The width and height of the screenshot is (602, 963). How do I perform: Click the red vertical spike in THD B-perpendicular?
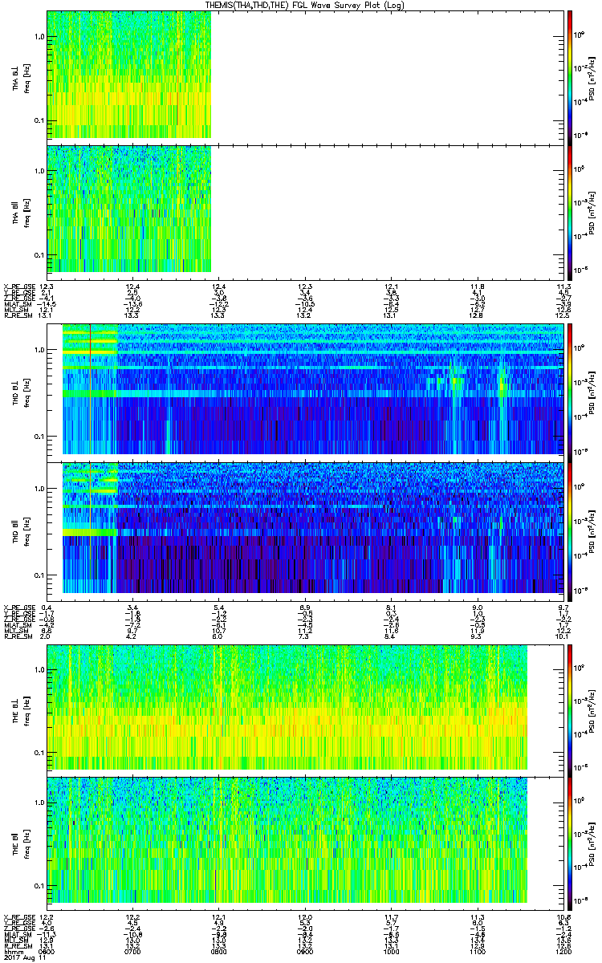(x=91, y=391)
